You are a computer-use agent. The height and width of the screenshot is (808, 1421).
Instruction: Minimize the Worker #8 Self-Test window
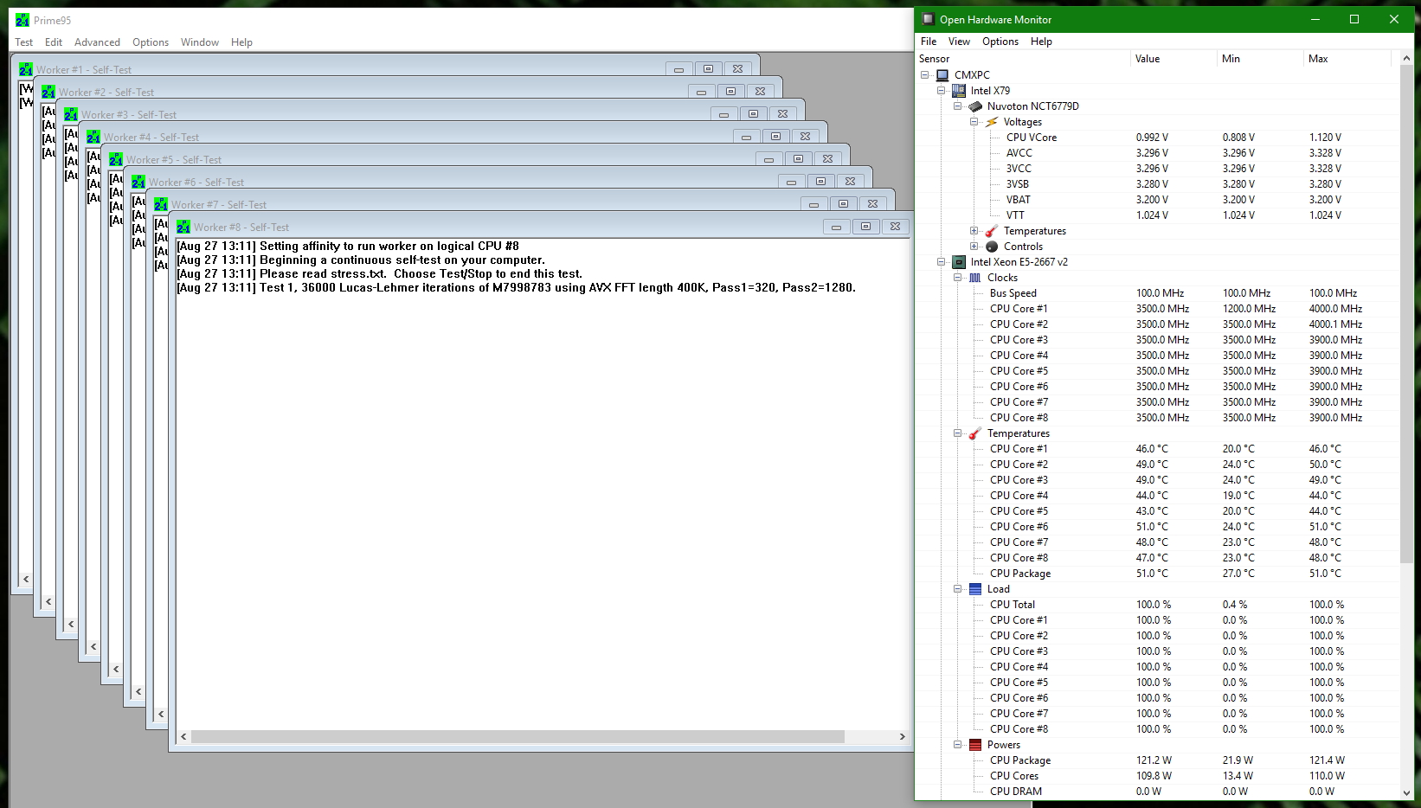pyautogui.click(x=836, y=227)
